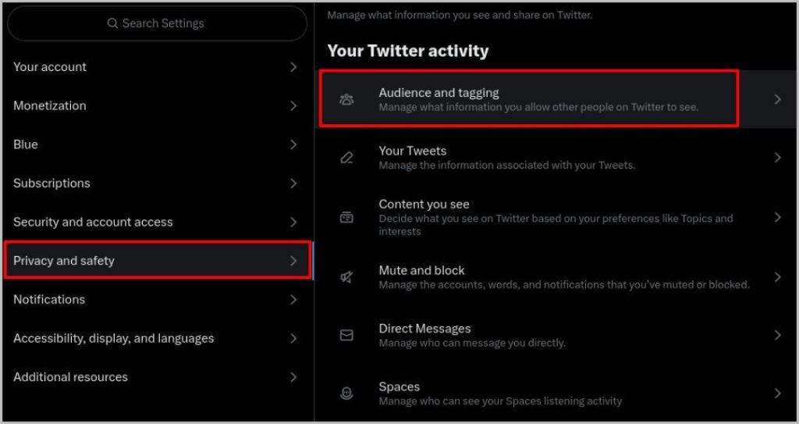Click the pencil icon beside Your Tweets
Image resolution: width=799 pixels, height=424 pixels.
[346, 158]
